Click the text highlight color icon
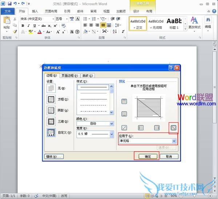The width and height of the screenshot is (218, 199). pyautogui.click(x=31, y=32)
